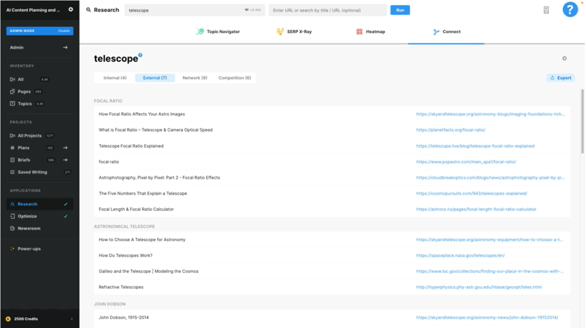The width and height of the screenshot is (586, 328).
Task: Select the Network (9) tab
Action: [195, 78]
